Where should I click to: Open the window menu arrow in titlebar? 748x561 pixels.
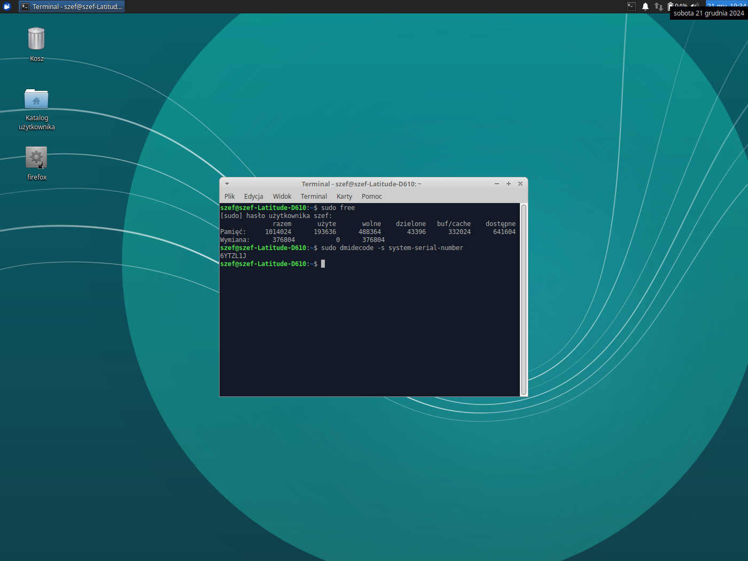click(x=227, y=184)
